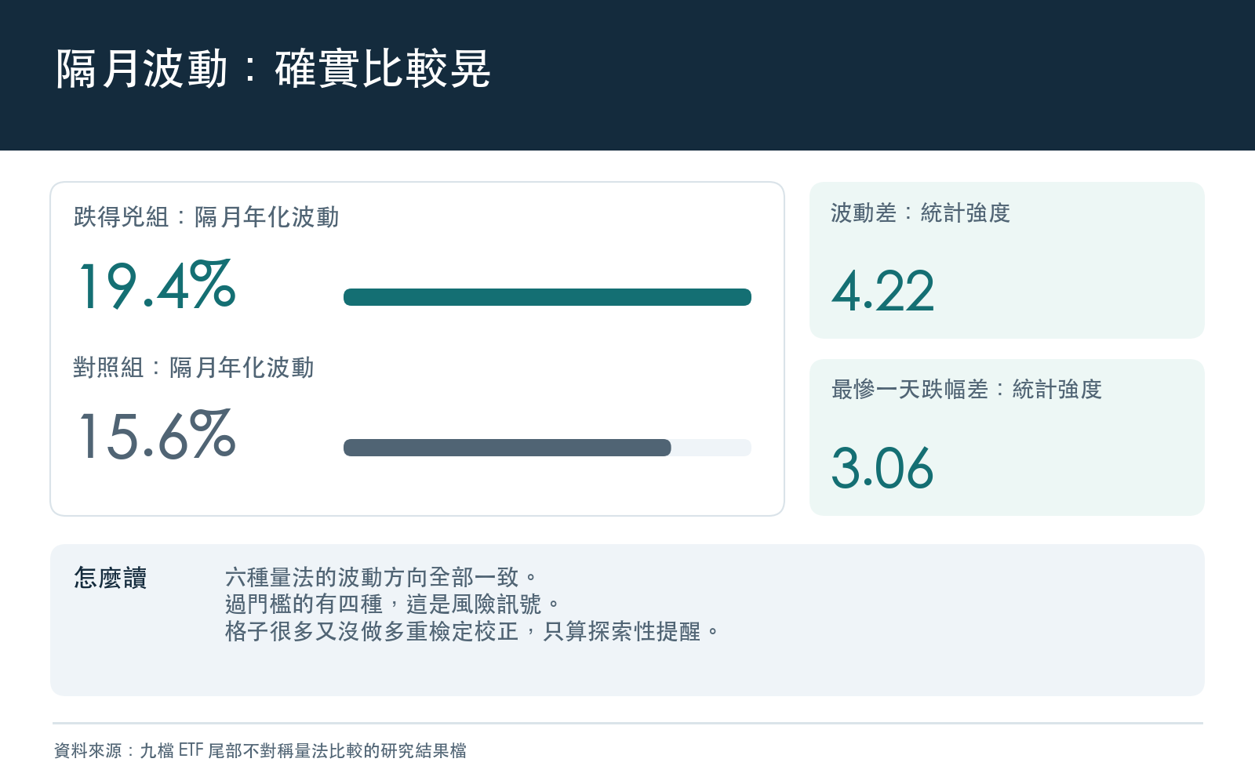1255x784 pixels.
Task: Click the 19.4% value
Action: click(x=156, y=285)
